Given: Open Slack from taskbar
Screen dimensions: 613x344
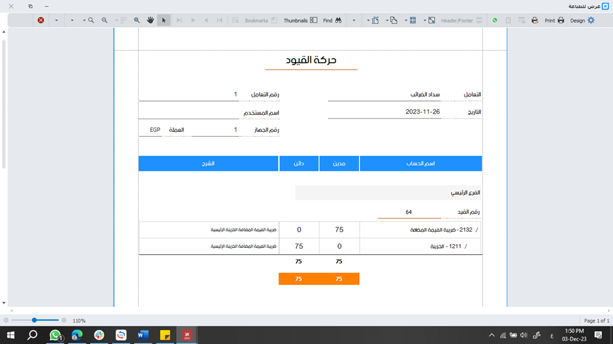Looking at the screenshot, I should coord(99,335).
